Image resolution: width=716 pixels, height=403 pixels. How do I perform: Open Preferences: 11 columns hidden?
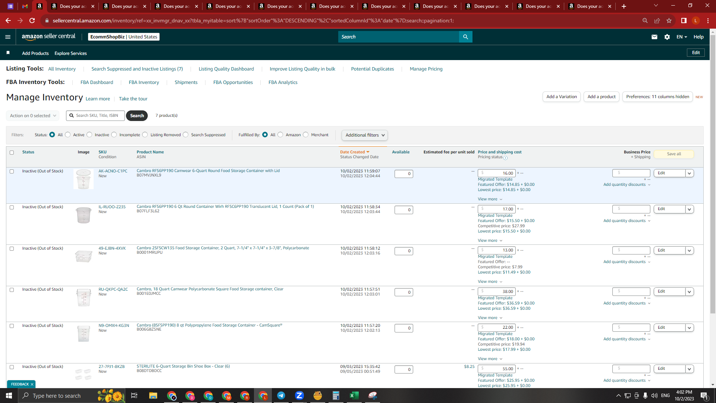[657, 97]
